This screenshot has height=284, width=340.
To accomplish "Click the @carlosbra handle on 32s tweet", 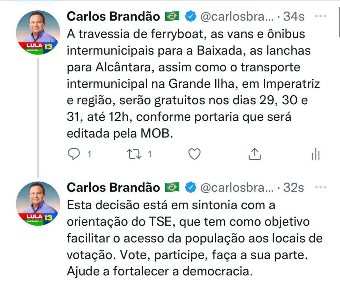I will pos(237,188).
